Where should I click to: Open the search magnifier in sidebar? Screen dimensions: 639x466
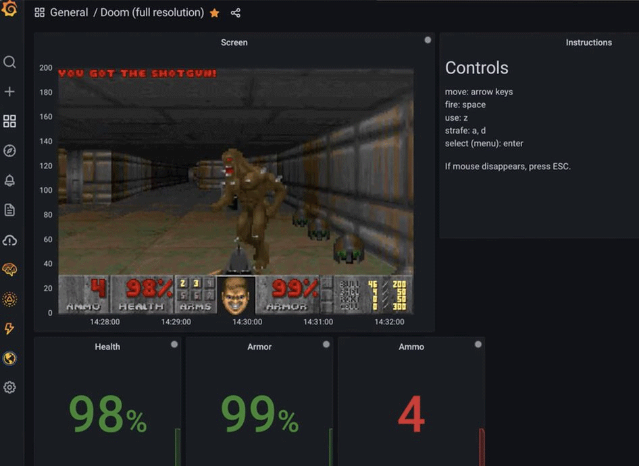click(9, 62)
